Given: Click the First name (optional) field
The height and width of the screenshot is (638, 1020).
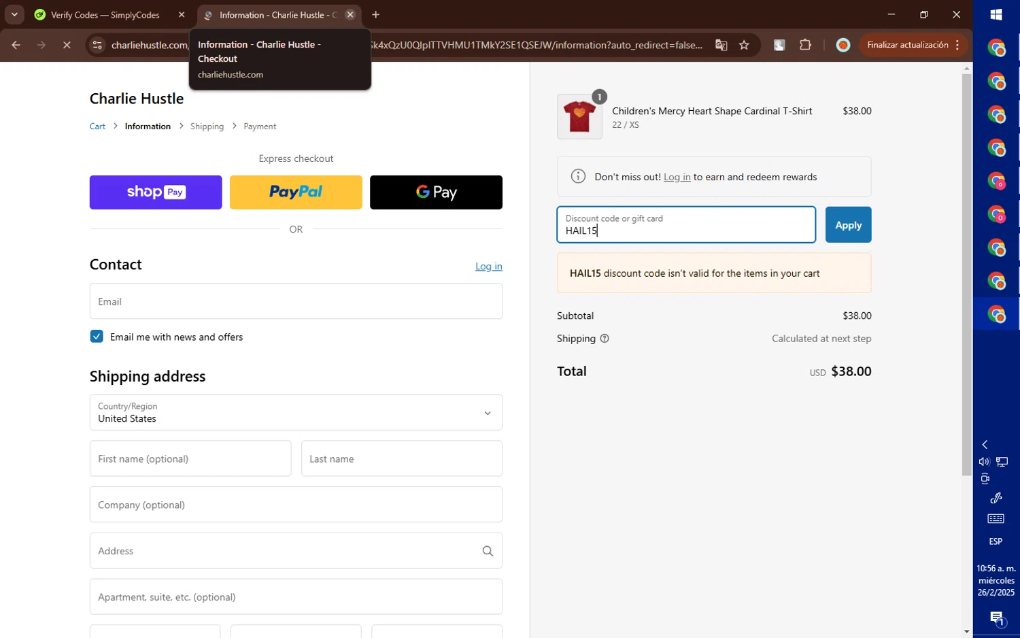Looking at the screenshot, I should (x=190, y=458).
